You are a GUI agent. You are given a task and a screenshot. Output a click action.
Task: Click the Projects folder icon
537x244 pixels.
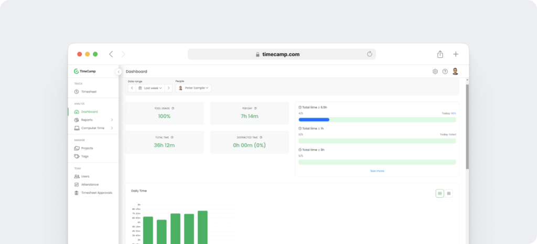point(77,148)
